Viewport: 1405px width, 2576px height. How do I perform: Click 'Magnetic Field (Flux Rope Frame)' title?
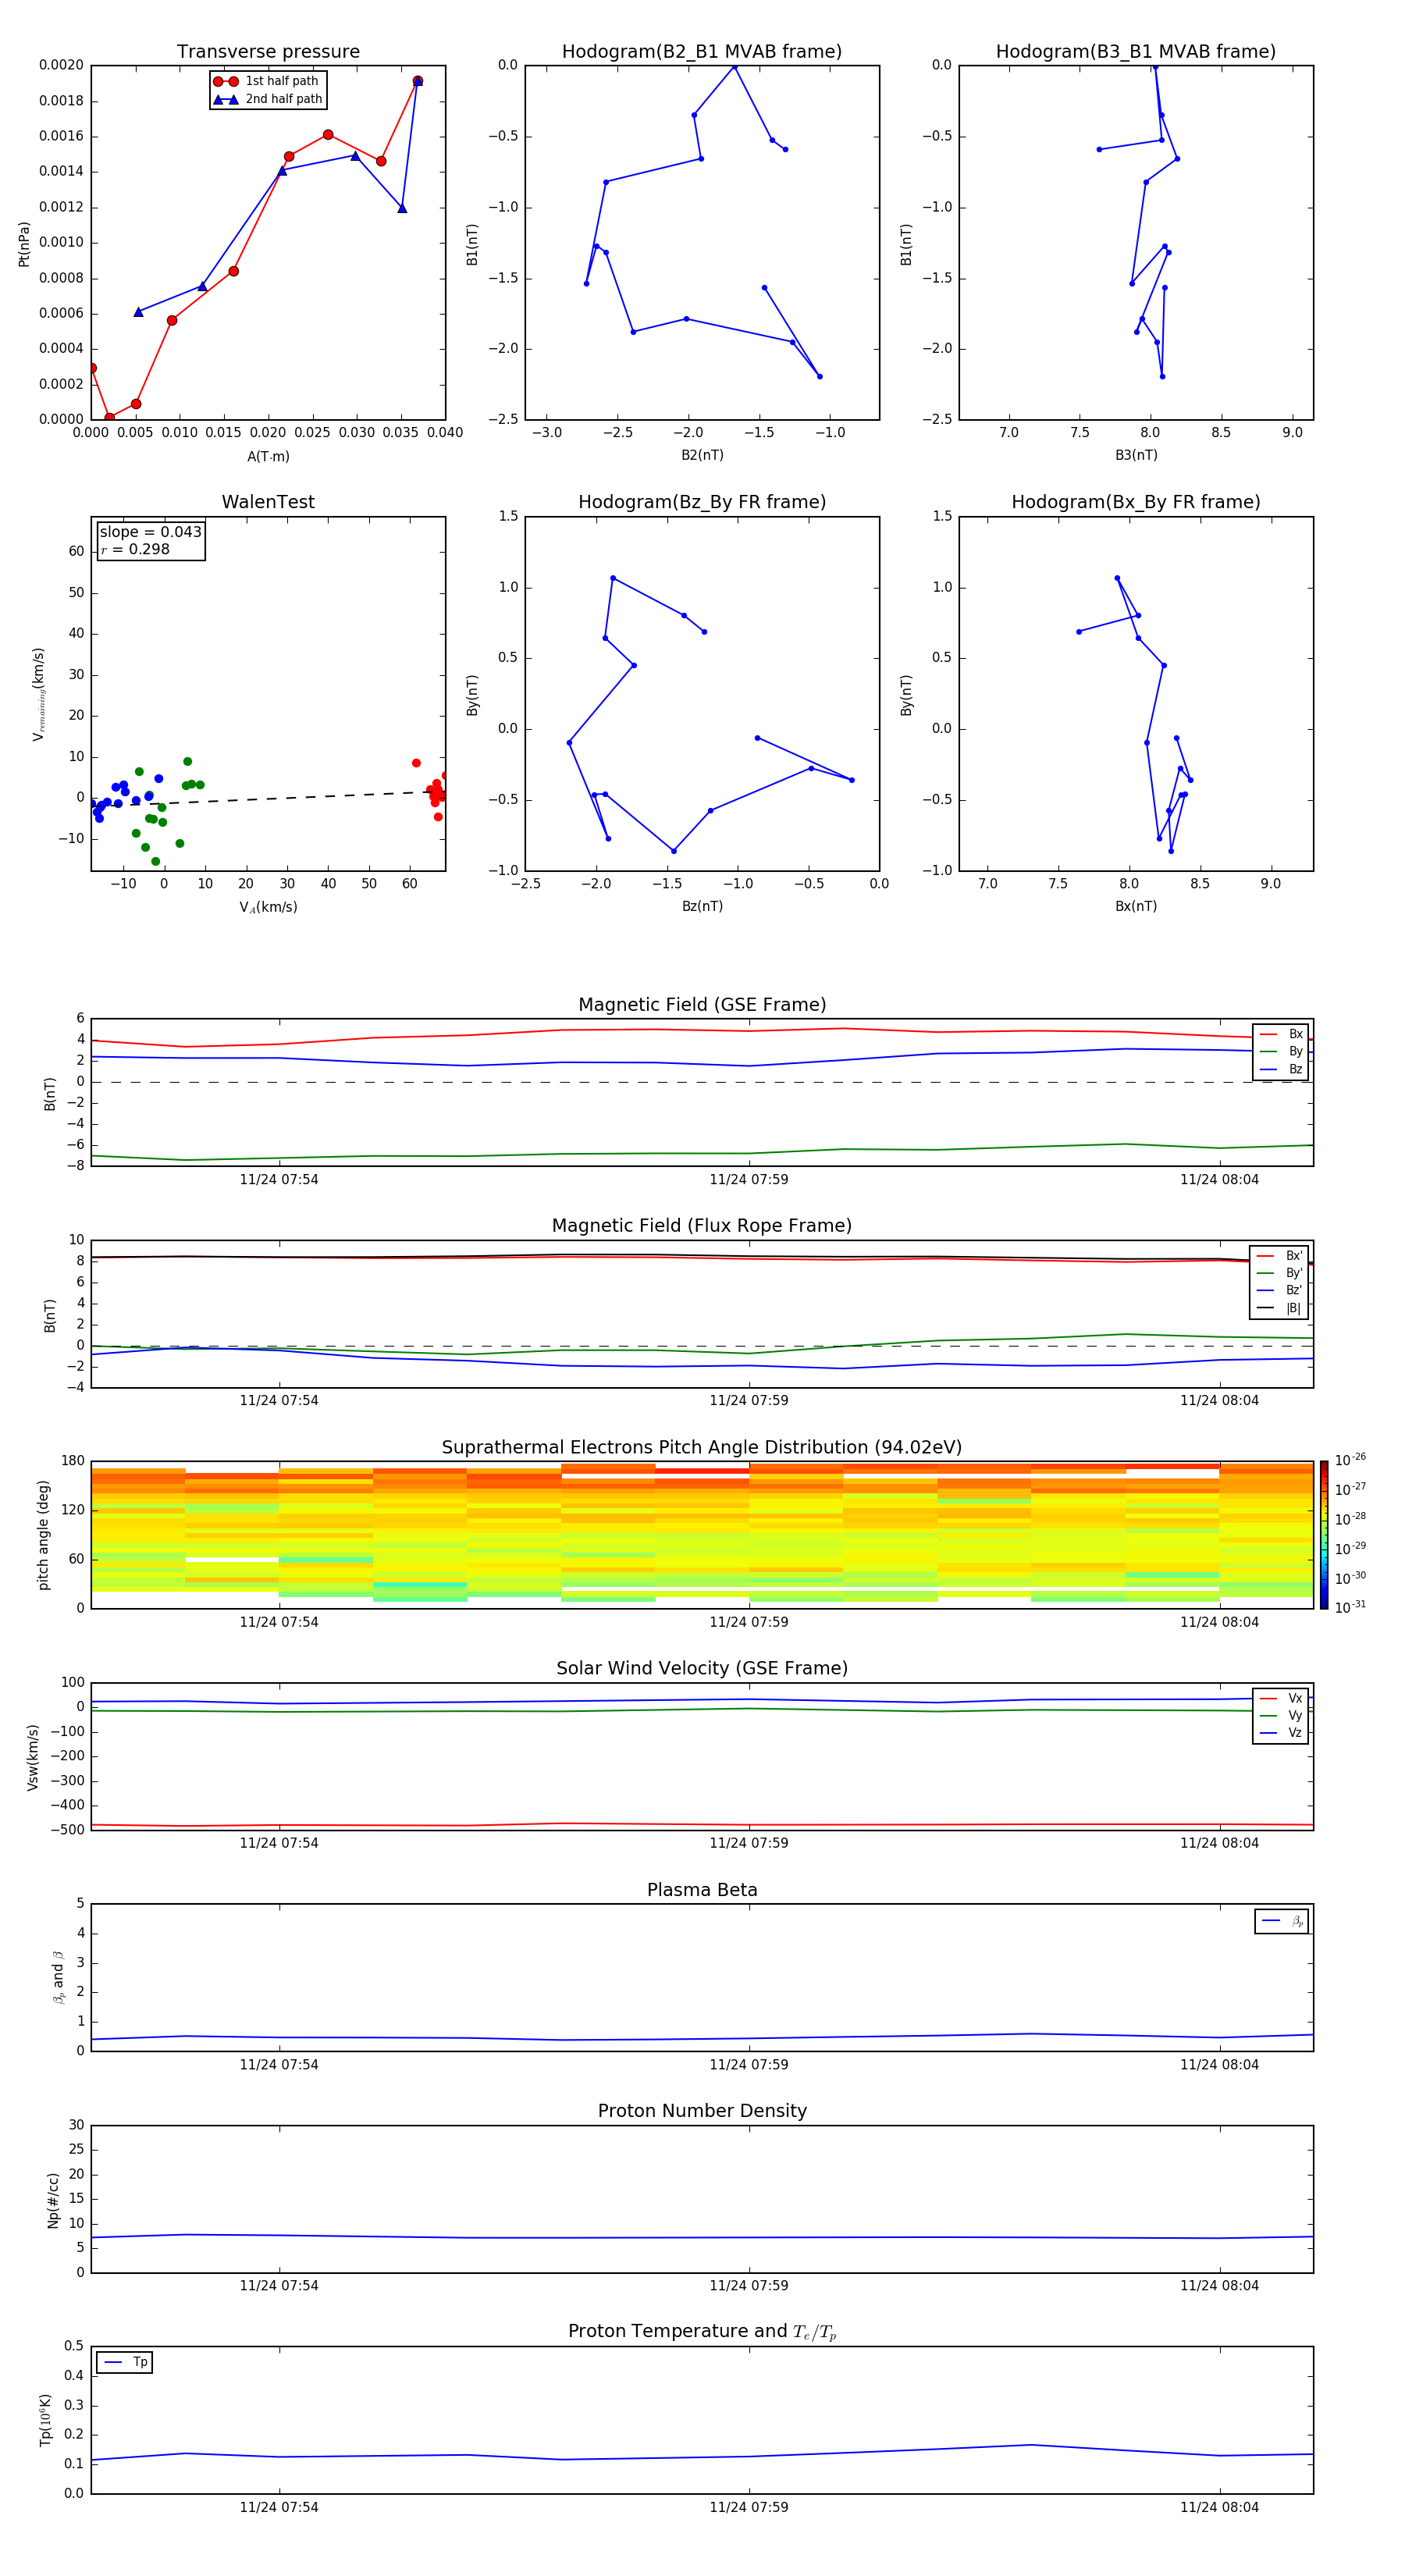[702, 1226]
